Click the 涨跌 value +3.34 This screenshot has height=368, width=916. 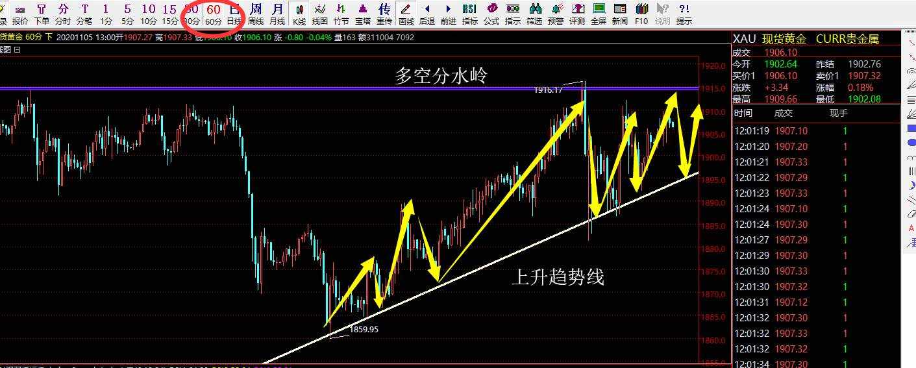(776, 88)
